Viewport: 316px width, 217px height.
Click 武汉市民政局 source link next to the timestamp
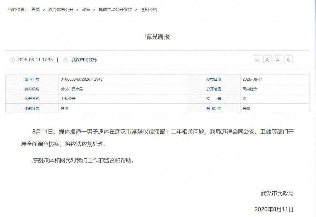tap(84, 60)
